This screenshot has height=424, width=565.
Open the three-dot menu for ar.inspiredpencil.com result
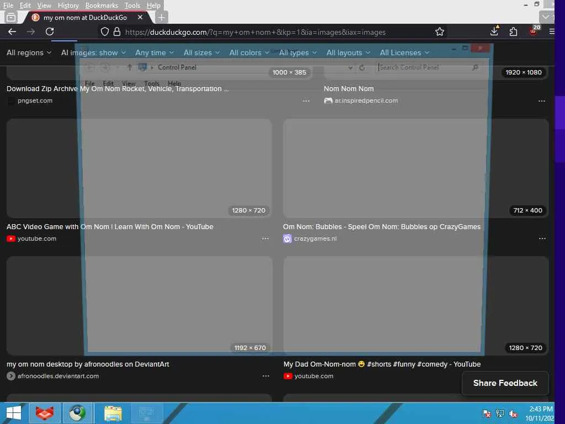coord(542,101)
